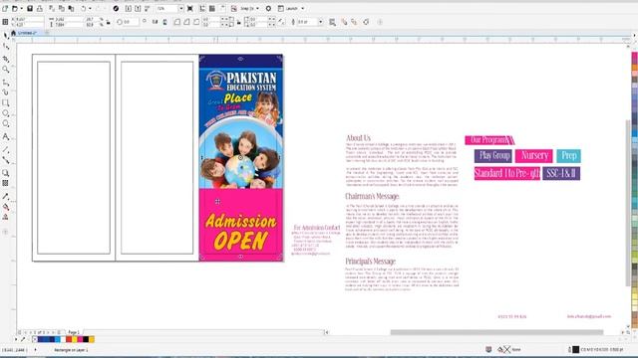Select the Interactive Fill tool
638x358 pixels.
[x=6, y=207]
